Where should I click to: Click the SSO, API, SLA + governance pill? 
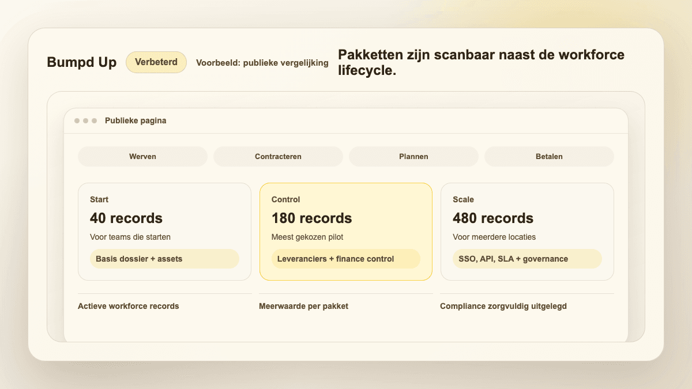pos(527,259)
